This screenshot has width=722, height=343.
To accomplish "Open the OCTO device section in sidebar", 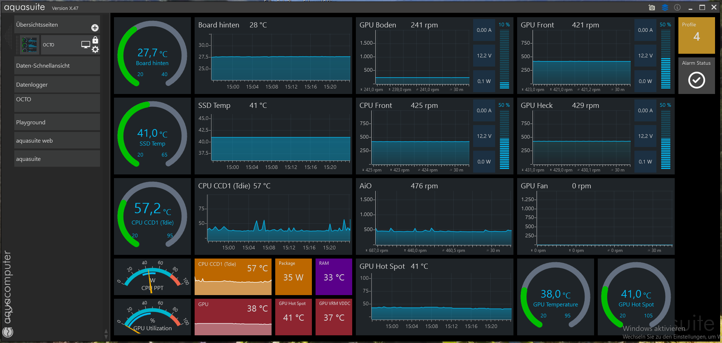I will [x=57, y=103].
